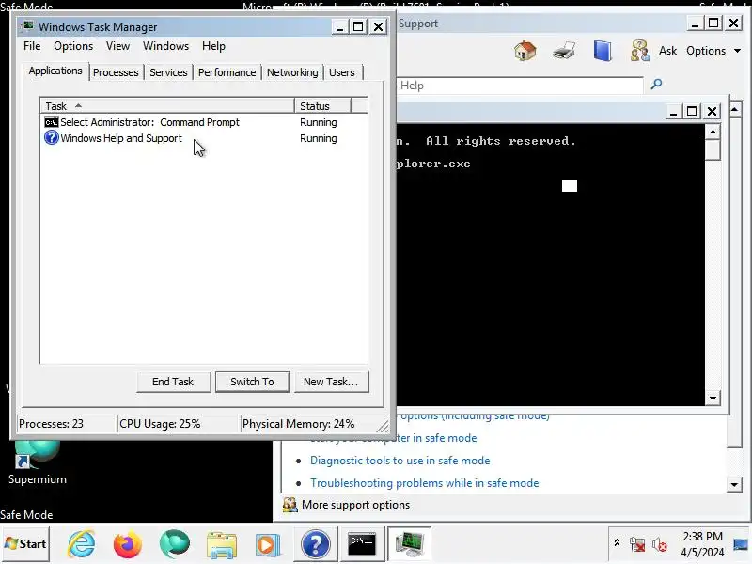The height and width of the screenshot is (564, 752).
Task: Click the network tray icon
Action: (637, 544)
